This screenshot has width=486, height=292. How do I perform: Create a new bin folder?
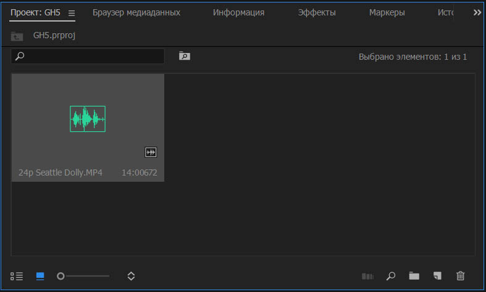pyautogui.click(x=414, y=275)
